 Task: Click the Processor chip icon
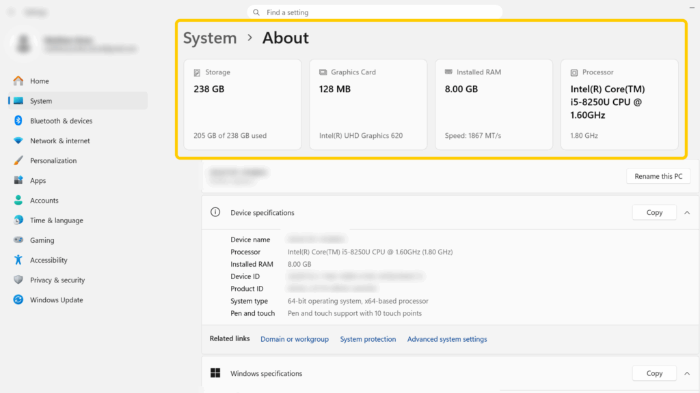tap(575, 72)
